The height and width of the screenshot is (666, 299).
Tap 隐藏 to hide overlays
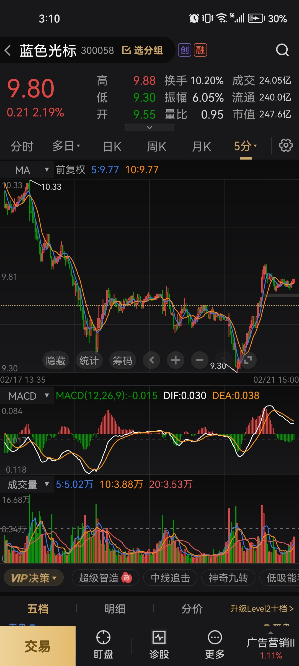click(56, 360)
